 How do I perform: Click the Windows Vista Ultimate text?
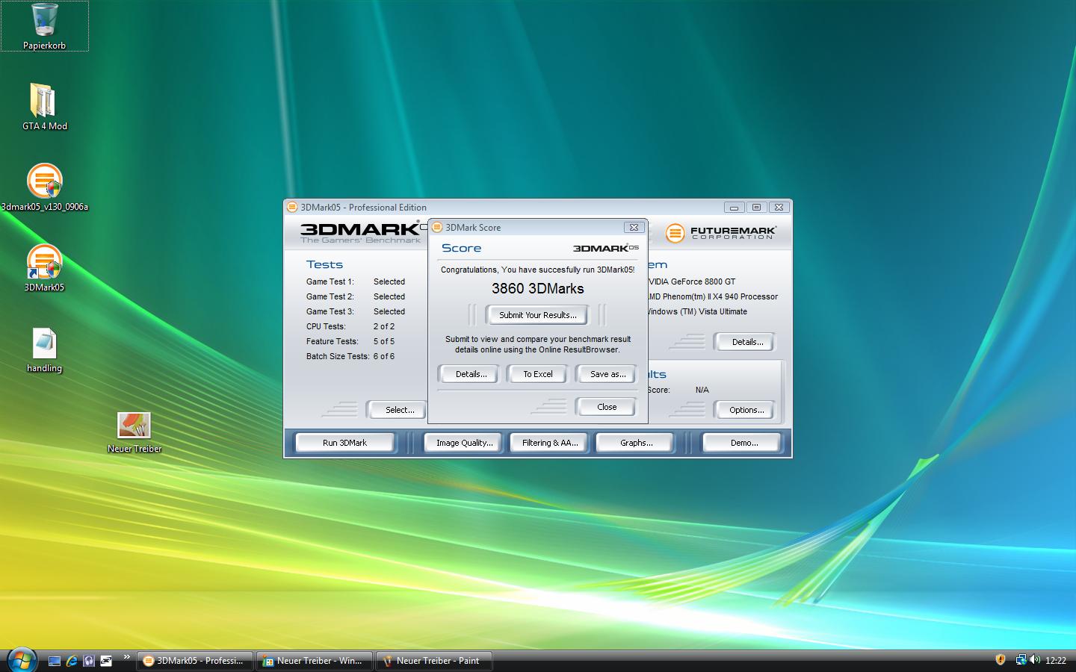coord(697,311)
